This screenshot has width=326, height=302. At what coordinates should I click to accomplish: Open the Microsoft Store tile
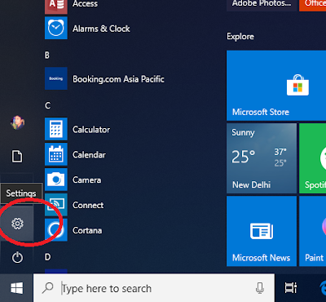click(276, 86)
